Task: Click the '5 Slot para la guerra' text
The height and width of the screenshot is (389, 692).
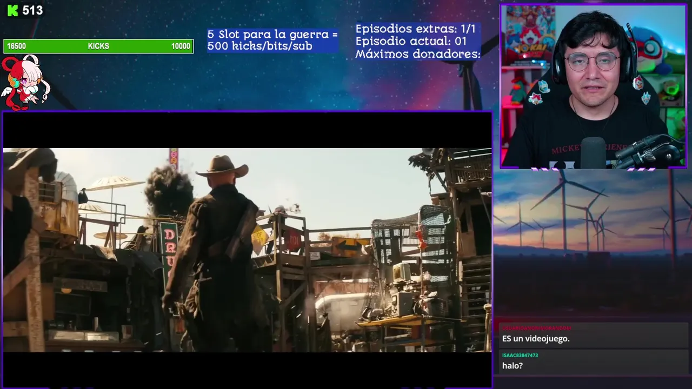Action: (x=272, y=35)
